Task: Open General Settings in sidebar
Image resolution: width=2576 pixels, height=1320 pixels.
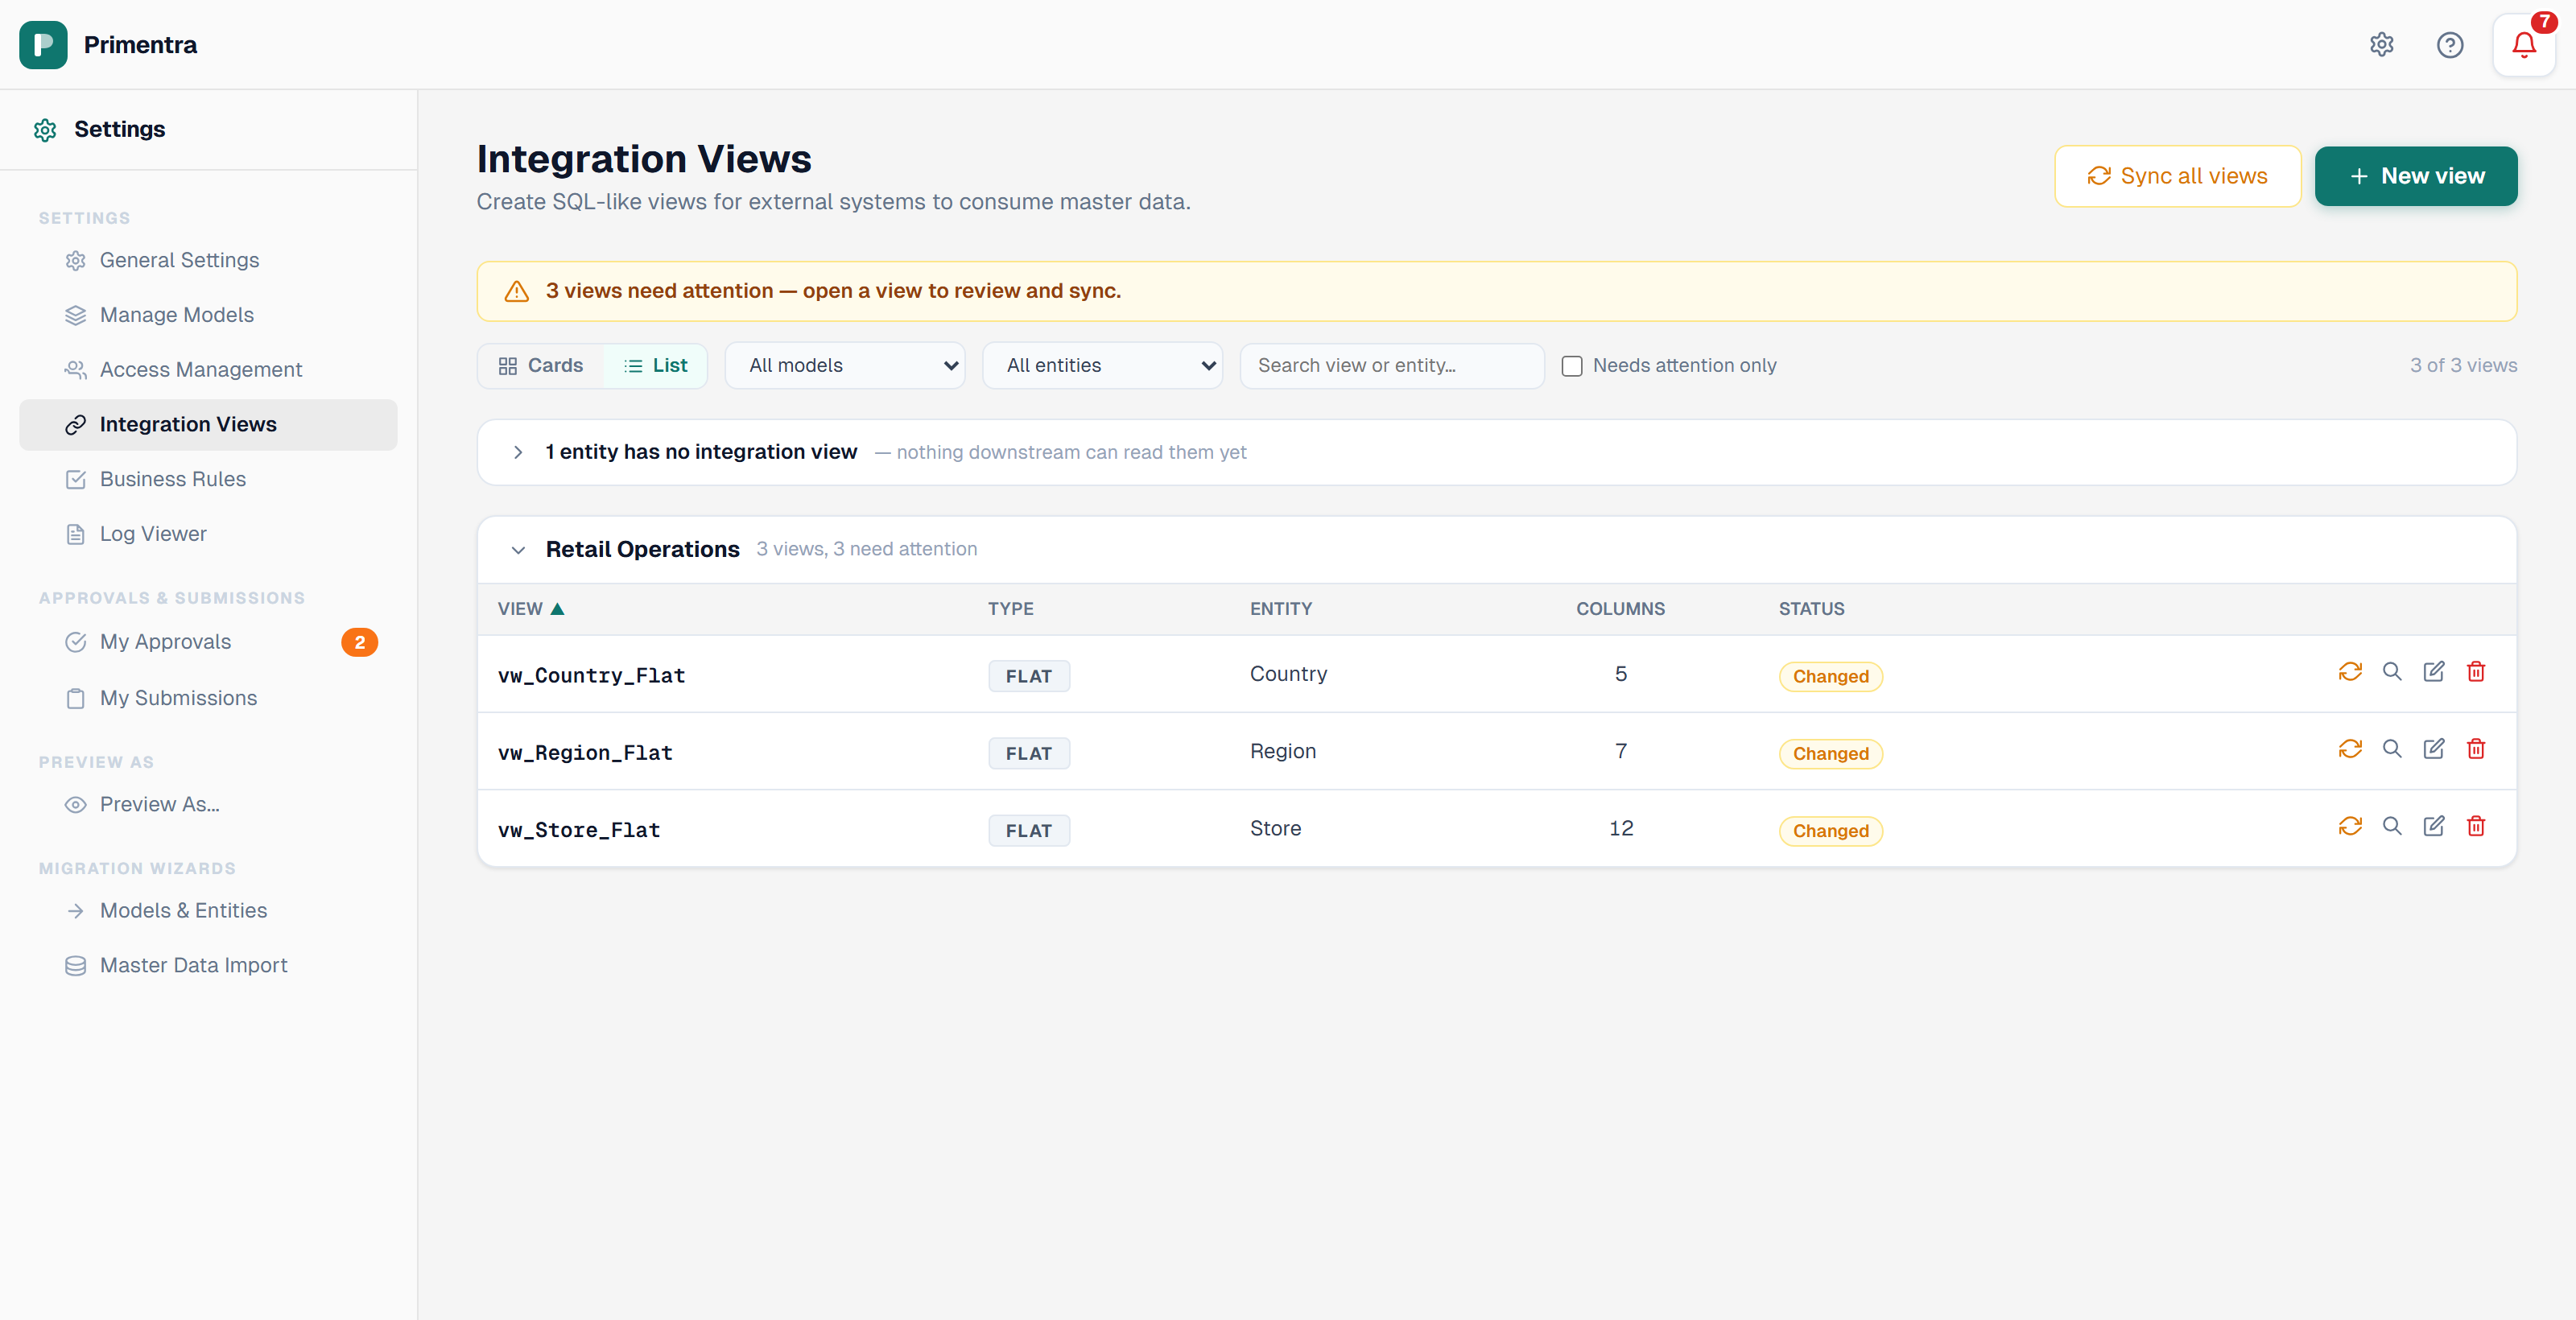Action: pos(208,260)
